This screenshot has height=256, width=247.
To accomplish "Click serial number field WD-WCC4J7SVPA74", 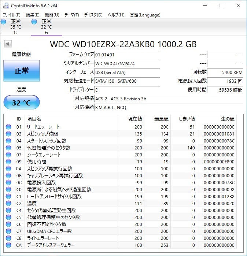I will tap(127, 63).
